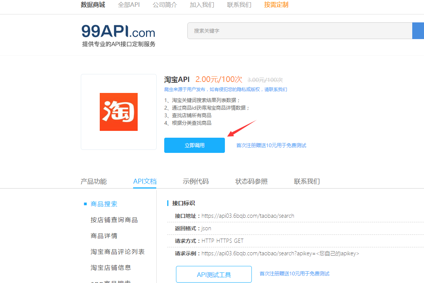Switch to the 示例代码 tab

(196, 181)
